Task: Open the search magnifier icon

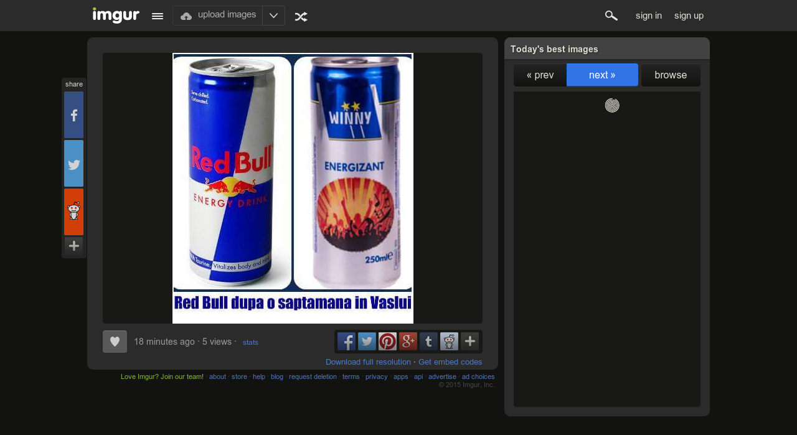Action: 611,16
